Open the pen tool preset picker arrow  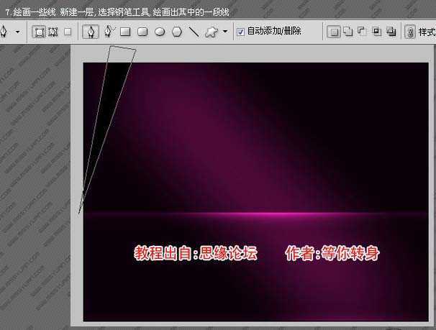[18, 32]
